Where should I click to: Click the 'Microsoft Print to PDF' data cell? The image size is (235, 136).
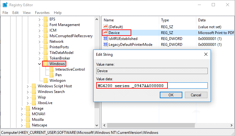point(216,33)
